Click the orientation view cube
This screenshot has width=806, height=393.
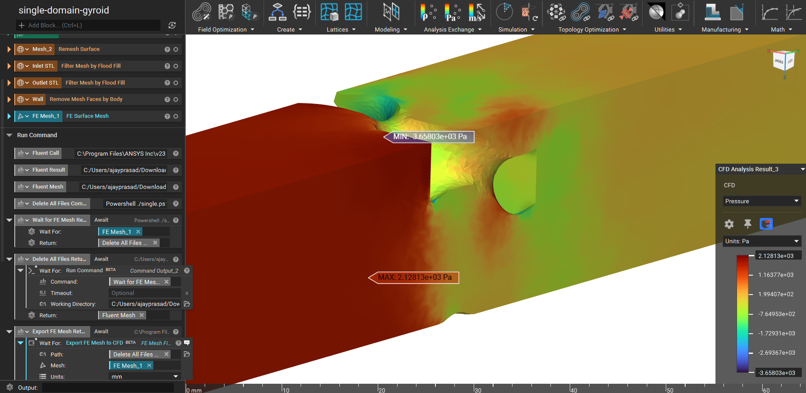[x=783, y=62]
